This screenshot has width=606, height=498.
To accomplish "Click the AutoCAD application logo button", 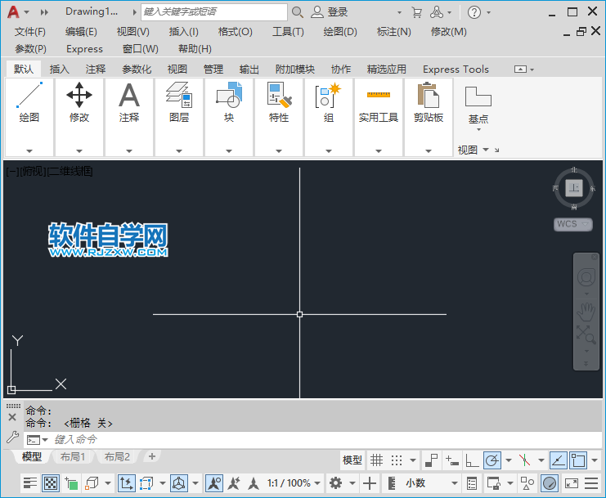I will (x=13, y=12).
